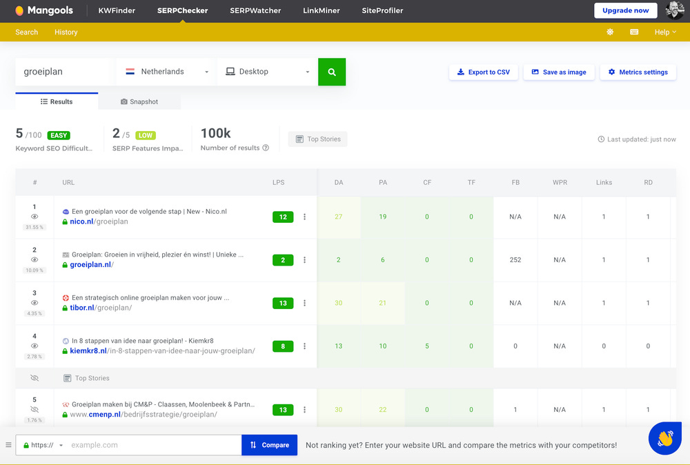This screenshot has height=465, width=690.
Task: Toggle the eye icon for result 2
Action: click(34, 259)
